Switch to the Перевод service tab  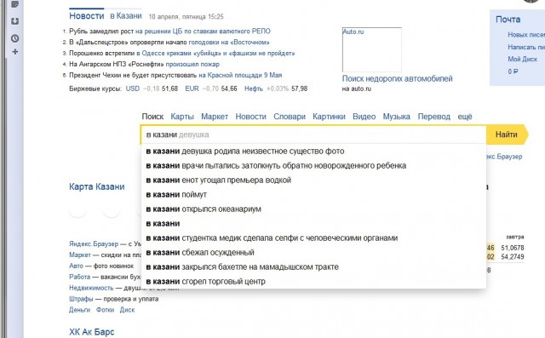click(433, 117)
